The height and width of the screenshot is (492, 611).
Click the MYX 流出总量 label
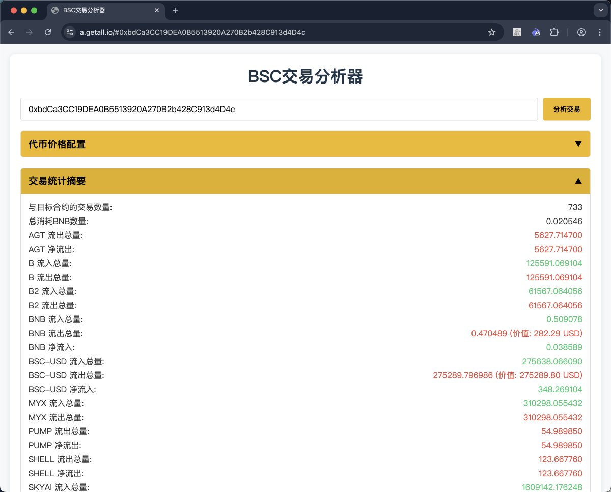56,417
